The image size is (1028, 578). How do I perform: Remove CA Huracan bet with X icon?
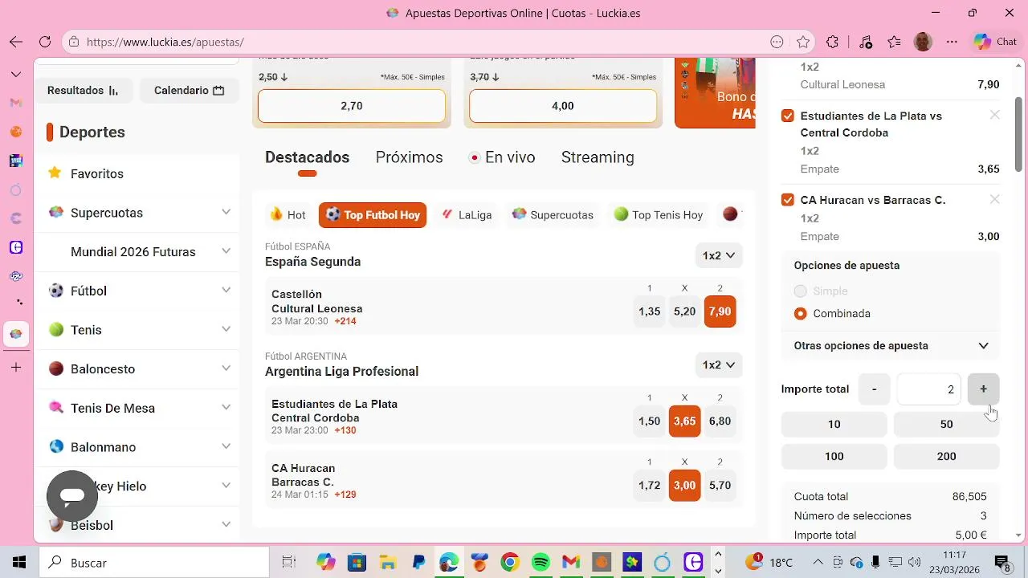[994, 200]
